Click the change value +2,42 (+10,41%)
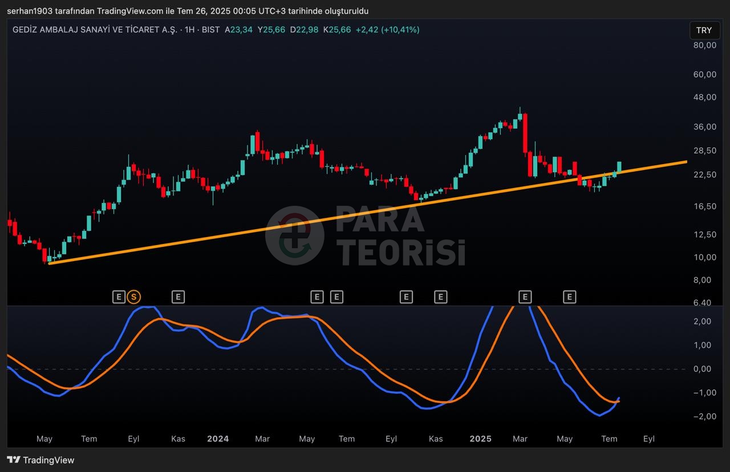This screenshot has width=730, height=472. tap(387, 30)
